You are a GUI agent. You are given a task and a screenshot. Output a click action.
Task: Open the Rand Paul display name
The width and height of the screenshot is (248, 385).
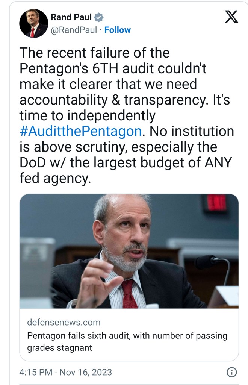71,17
